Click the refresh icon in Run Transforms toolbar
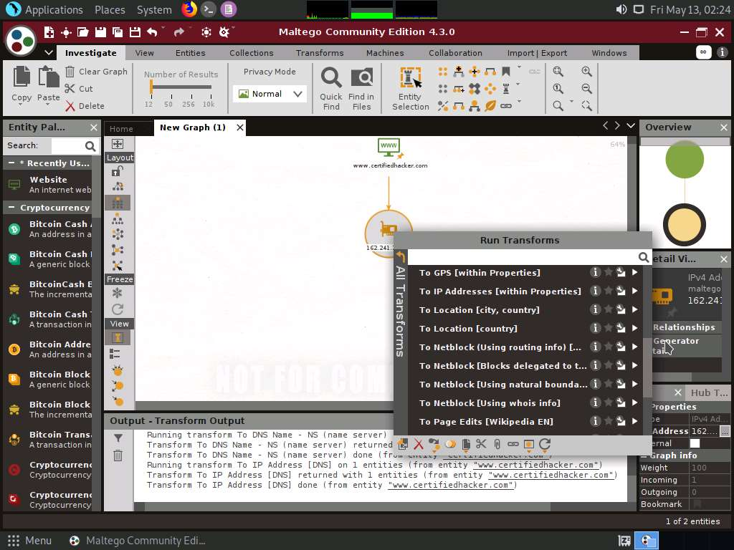This screenshot has height=550, width=734. click(545, 444)
